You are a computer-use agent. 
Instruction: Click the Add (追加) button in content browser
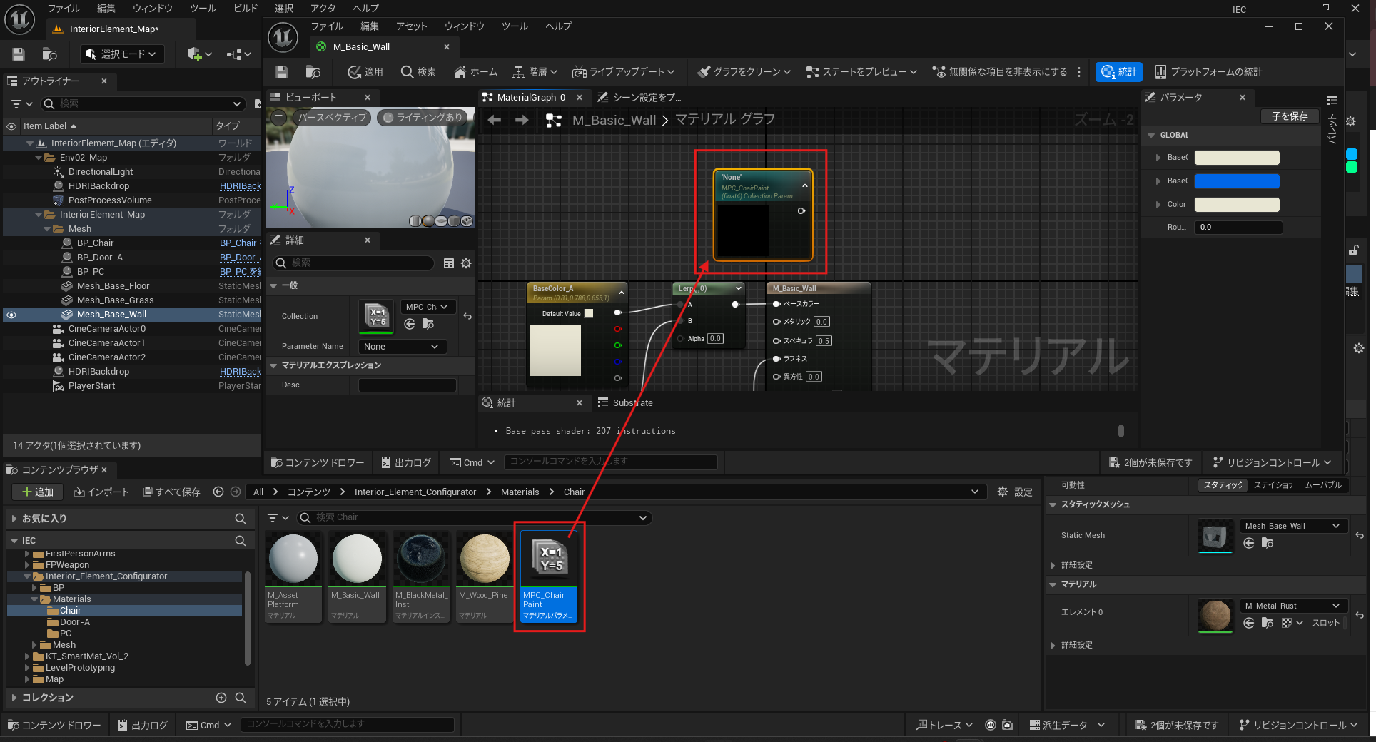[37, 492]
